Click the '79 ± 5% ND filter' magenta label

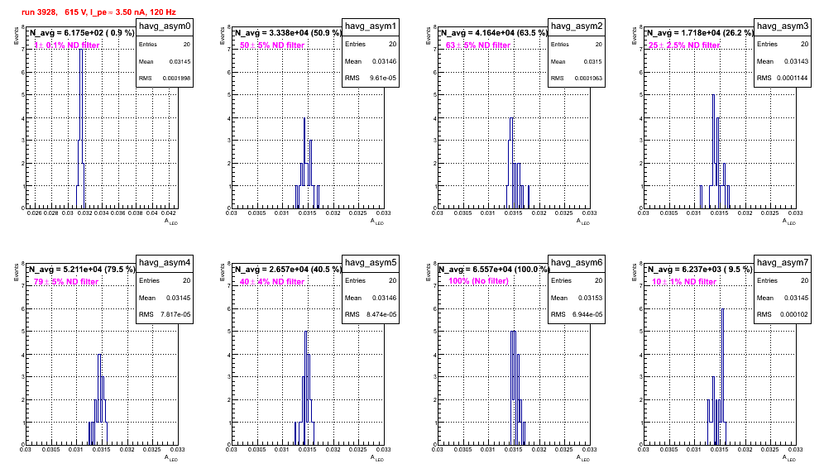pyautogui.click(x=66, y=282)
